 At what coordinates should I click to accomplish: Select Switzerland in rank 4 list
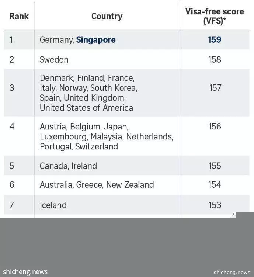point(97,146)
